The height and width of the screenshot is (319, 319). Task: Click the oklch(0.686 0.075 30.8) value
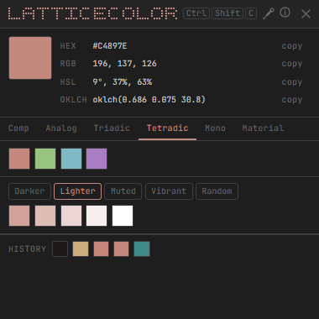click(149, 100)
